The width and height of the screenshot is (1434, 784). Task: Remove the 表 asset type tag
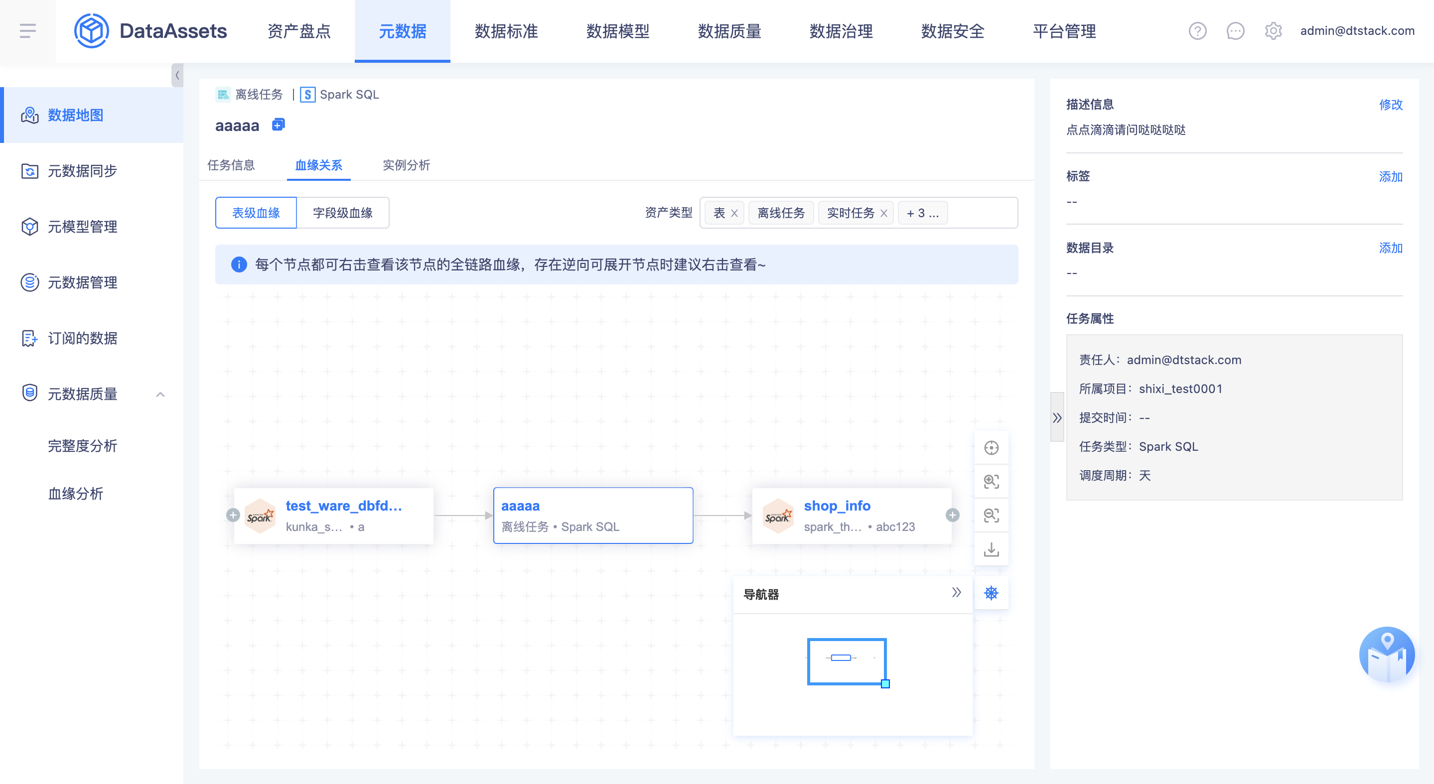click(734, 213)
